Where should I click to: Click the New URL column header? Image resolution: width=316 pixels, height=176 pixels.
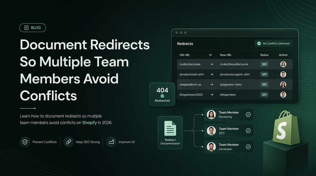tap(226, 55)
